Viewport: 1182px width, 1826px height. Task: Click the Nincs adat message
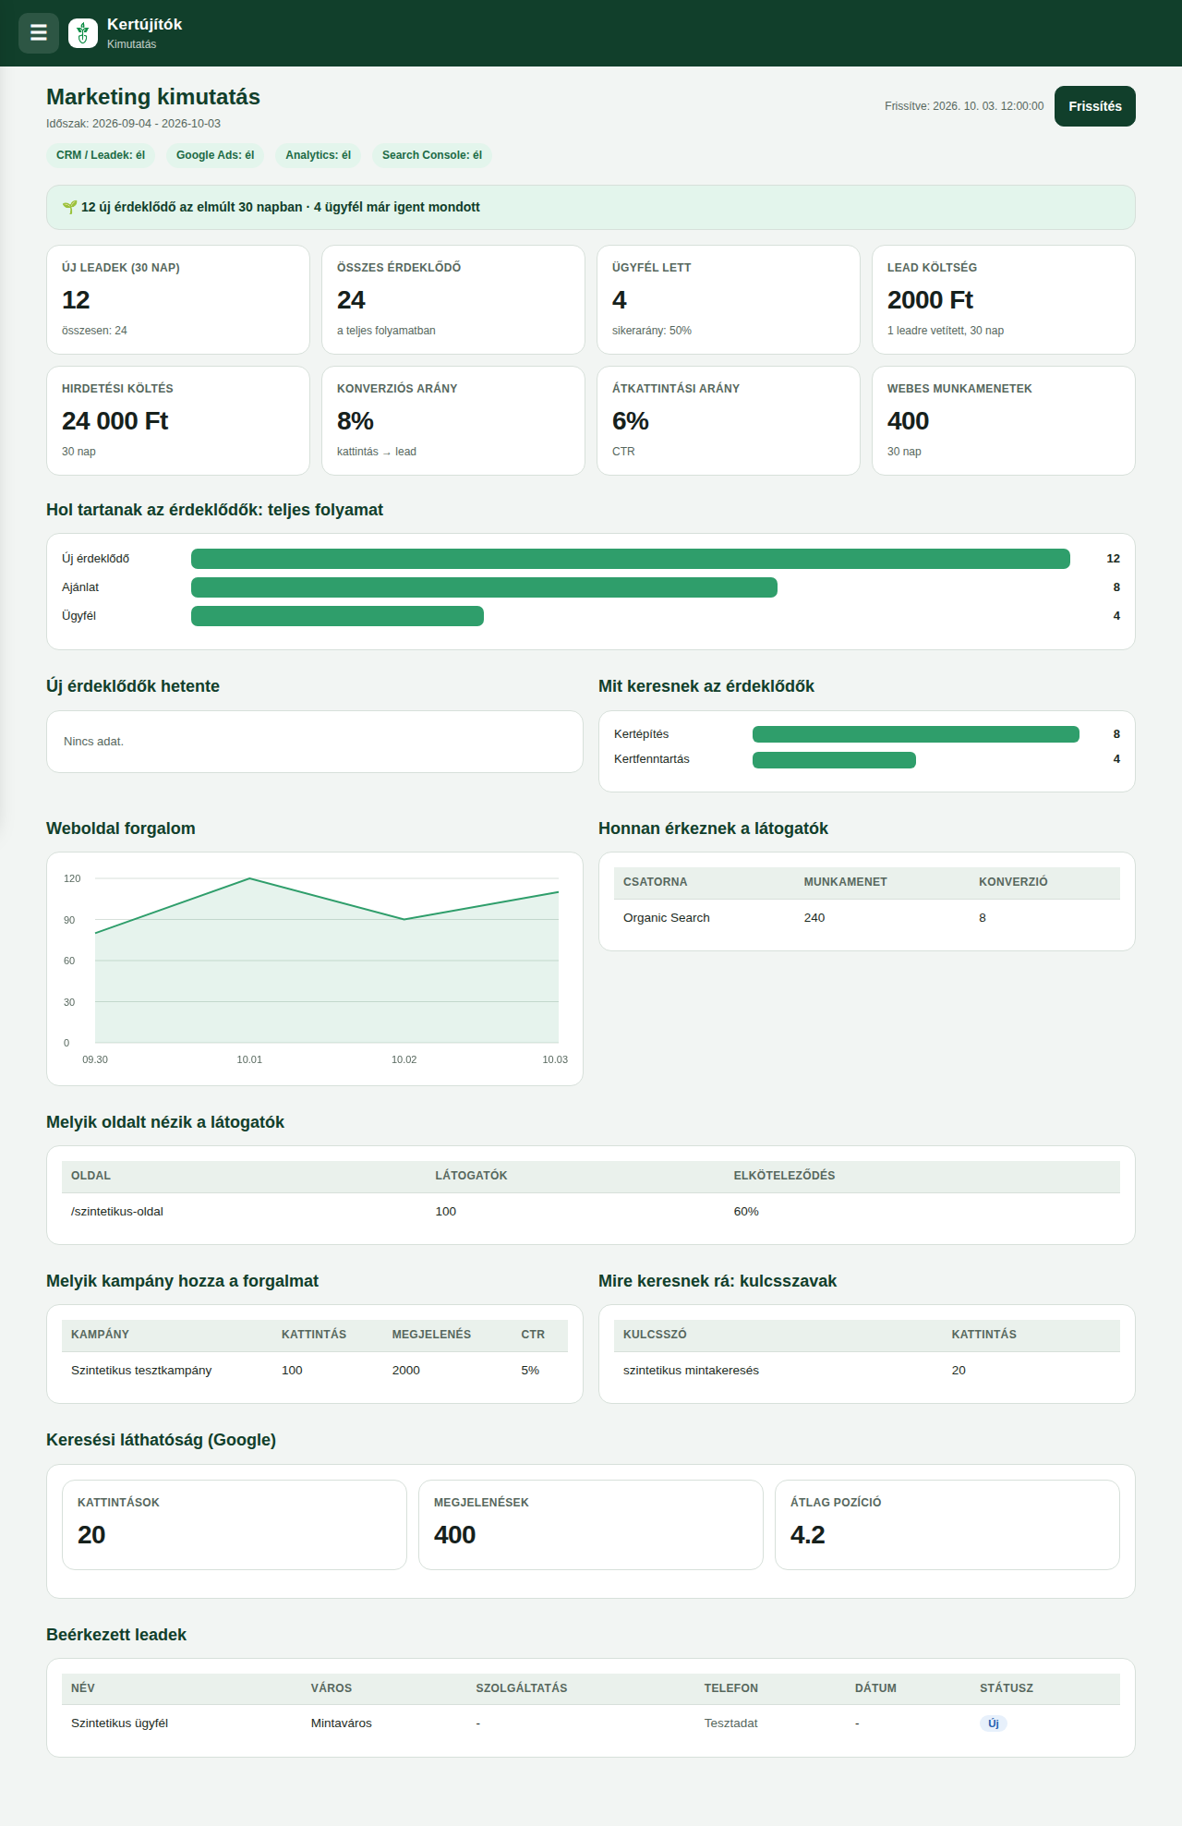point(93,742)
